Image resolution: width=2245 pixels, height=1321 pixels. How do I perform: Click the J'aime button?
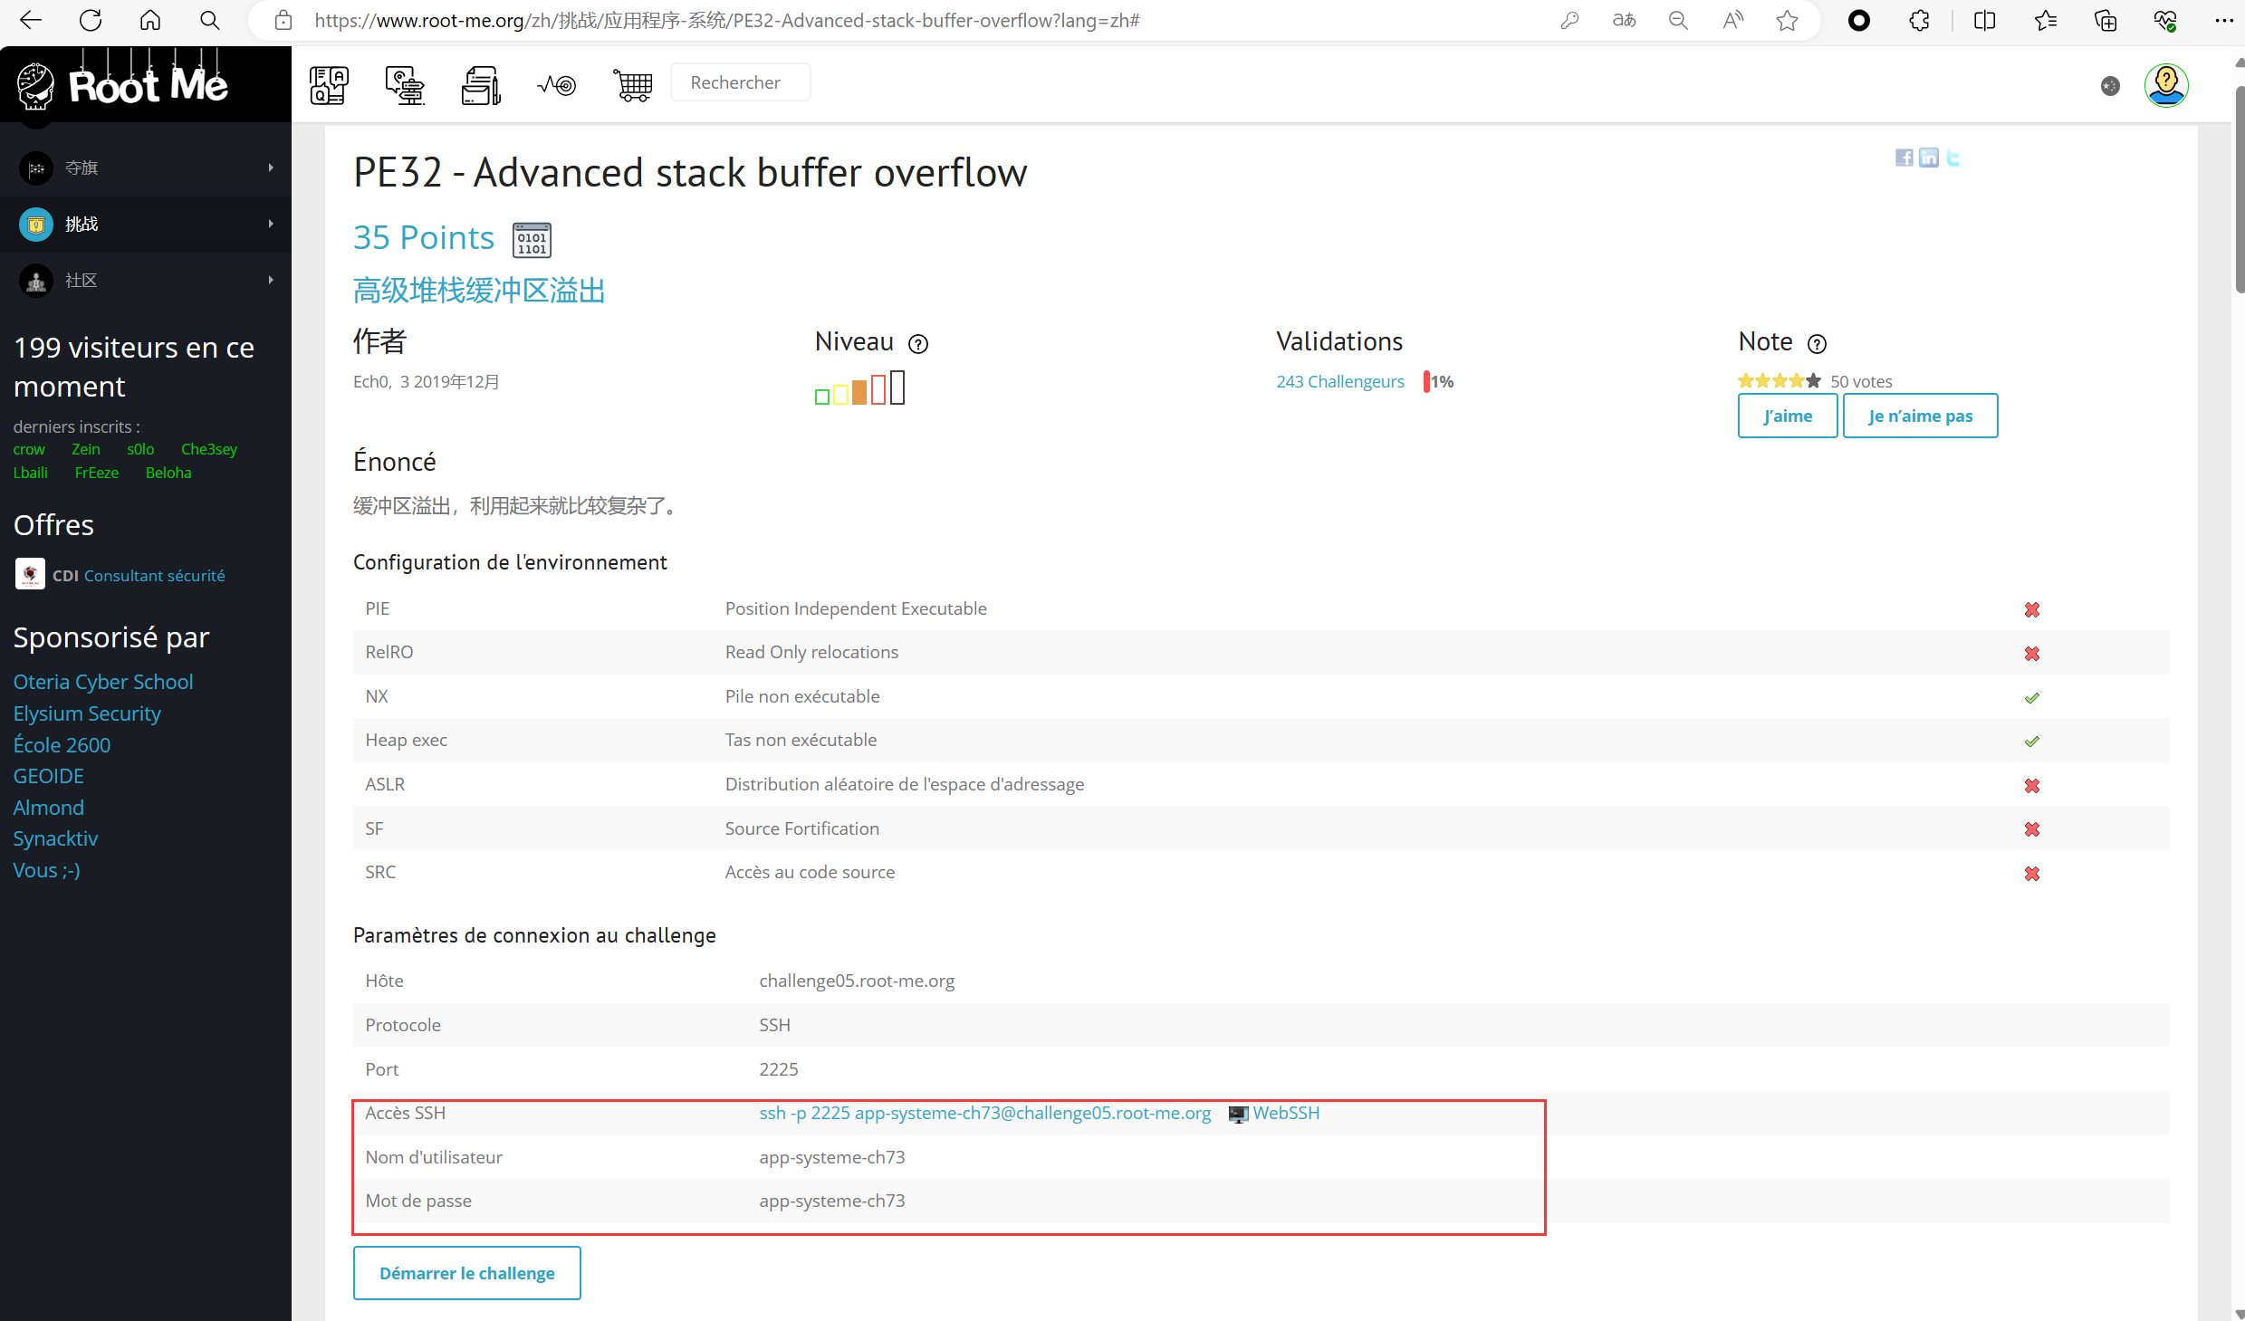coord(1788,416)
